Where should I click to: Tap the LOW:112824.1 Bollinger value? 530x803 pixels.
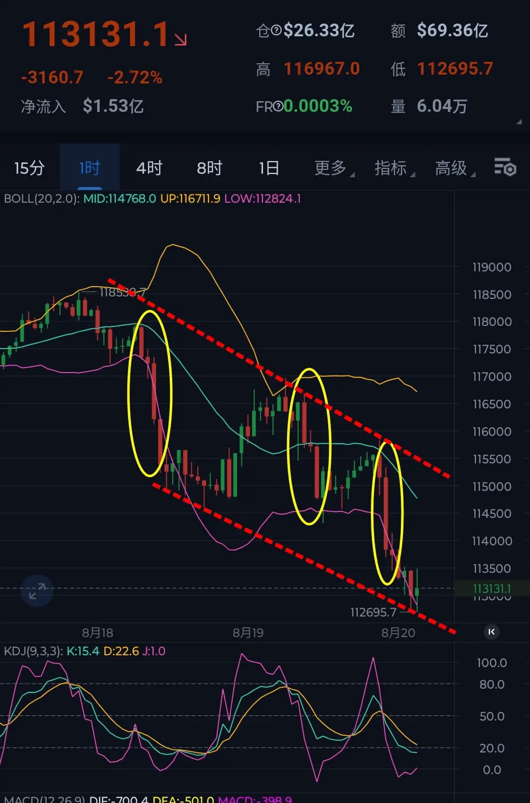click(x=263, y=199)
